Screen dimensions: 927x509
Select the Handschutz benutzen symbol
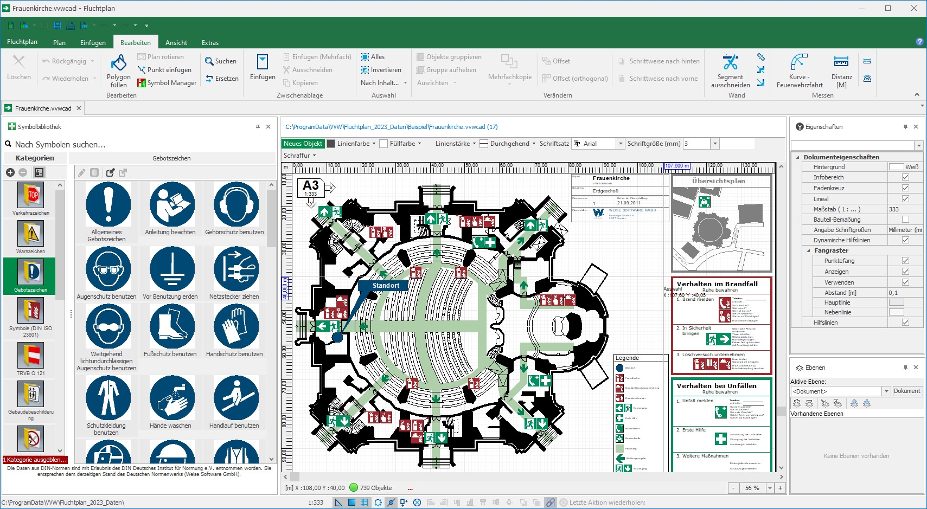click(234, 331)
